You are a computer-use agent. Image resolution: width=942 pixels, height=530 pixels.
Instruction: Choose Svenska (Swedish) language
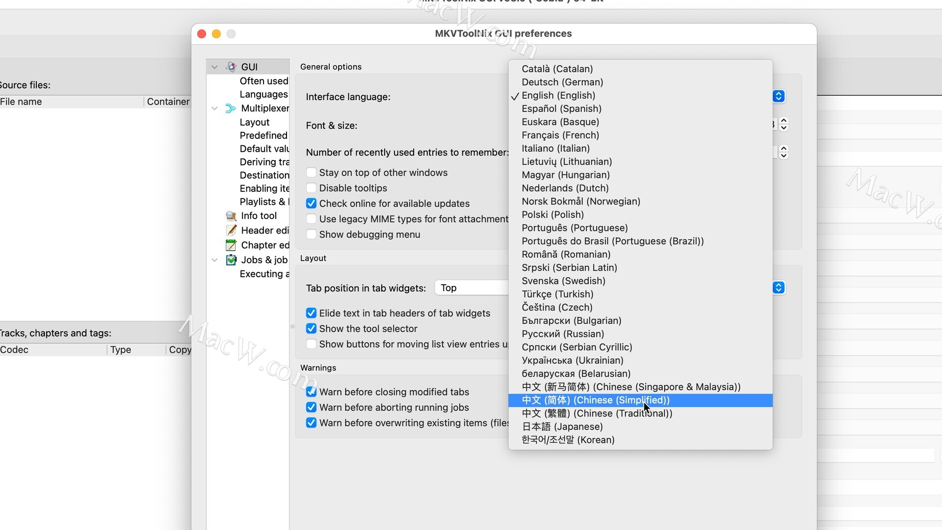point(640,281)
